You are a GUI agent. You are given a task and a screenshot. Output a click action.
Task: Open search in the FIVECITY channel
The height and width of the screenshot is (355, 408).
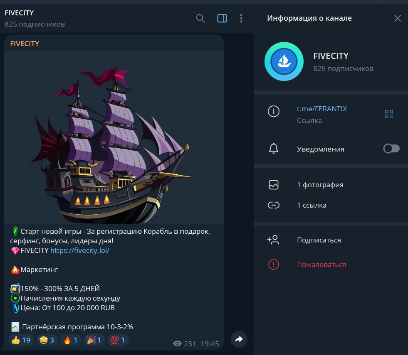[x=200, y=18]
